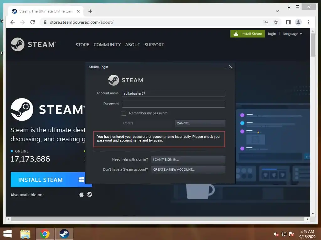The image size is (321, 240).
Task: Open the browser side panel icon
Action: pos(288,22)
